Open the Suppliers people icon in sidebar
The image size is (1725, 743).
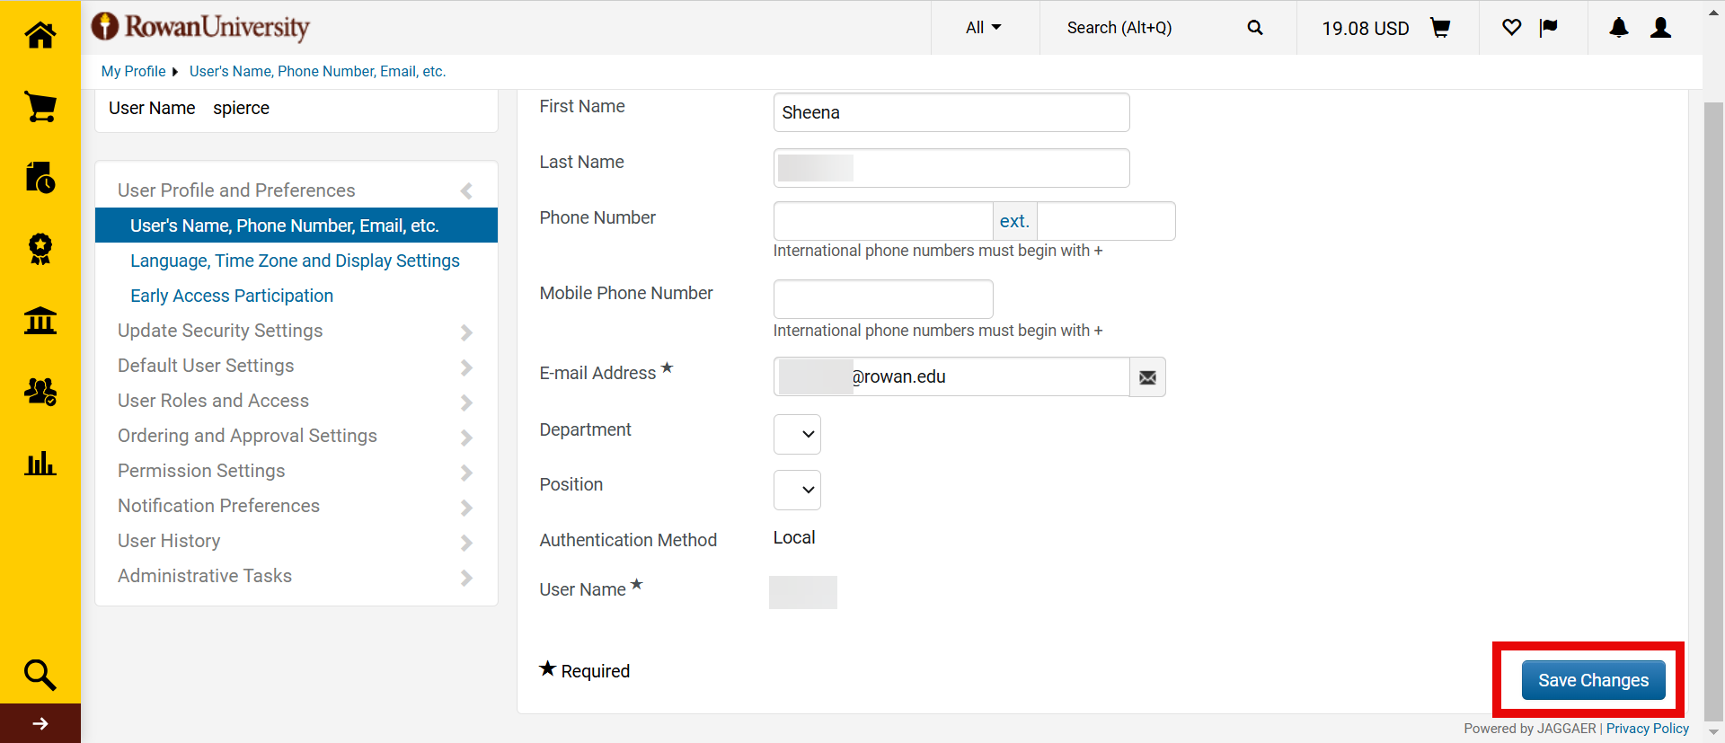click(40, 392)
